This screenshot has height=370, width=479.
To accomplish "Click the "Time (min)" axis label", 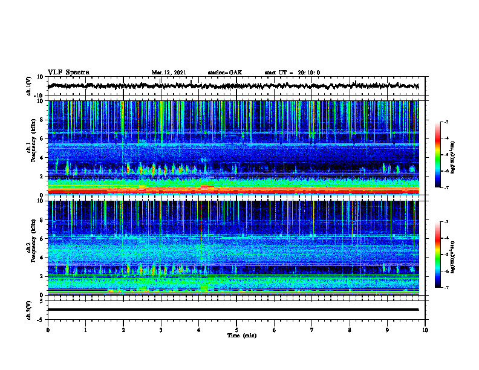I will pyautogui.click(x=242, y=336).
